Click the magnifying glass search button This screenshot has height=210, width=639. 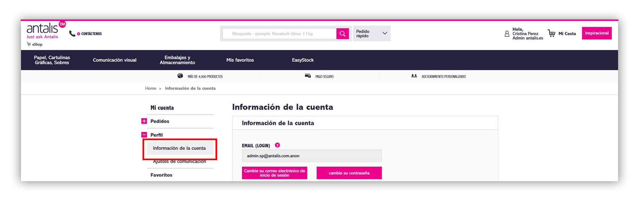[342, 34]
